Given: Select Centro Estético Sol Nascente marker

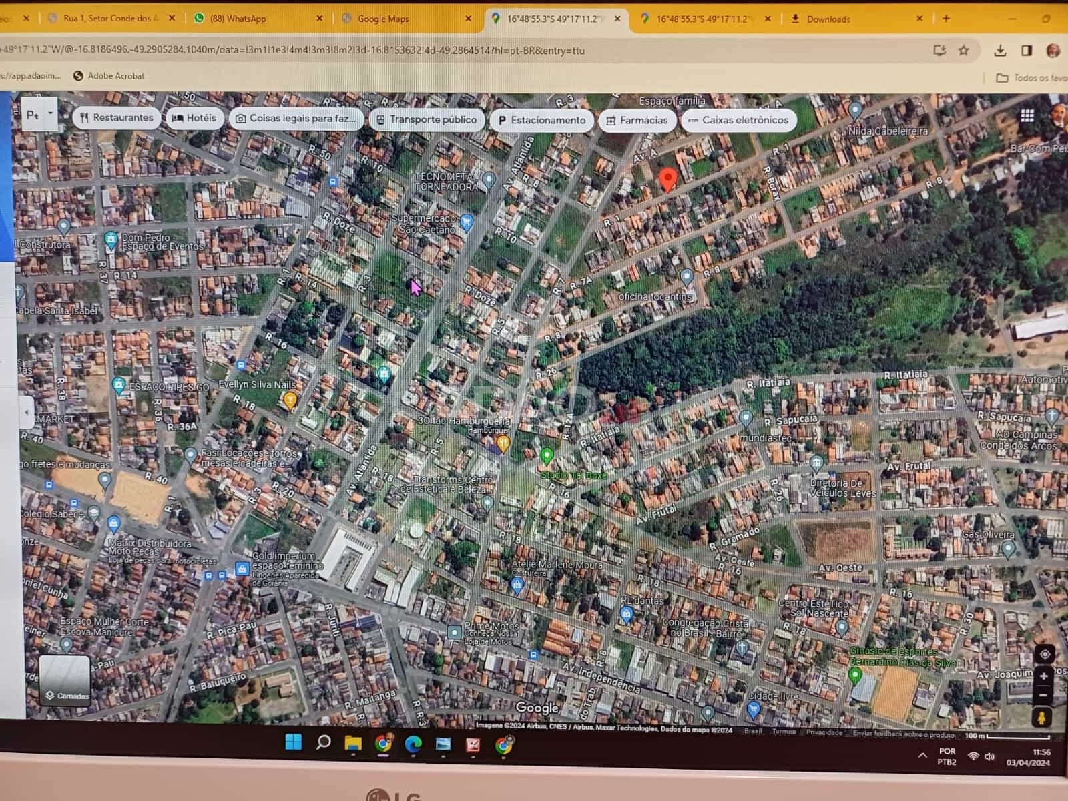Looking at the screenshot, I should coord(842,627).
